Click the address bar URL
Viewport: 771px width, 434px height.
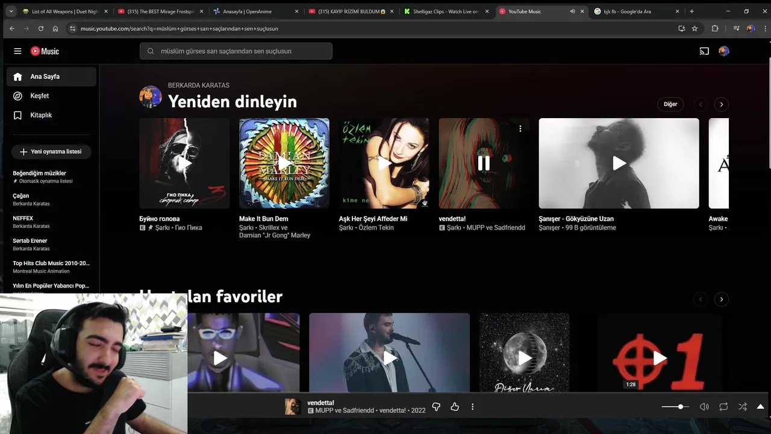tap(179, 28)
